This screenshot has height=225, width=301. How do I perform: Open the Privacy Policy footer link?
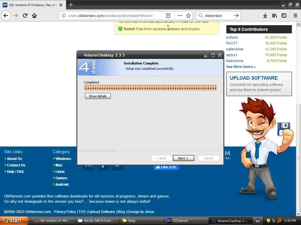[65, 212]
